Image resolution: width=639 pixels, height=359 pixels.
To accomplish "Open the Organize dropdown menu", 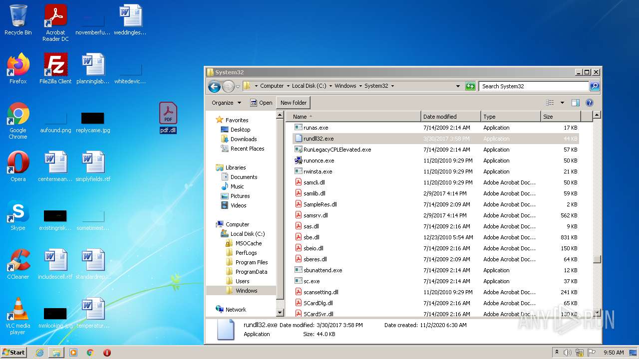I will tap(226, 103).
